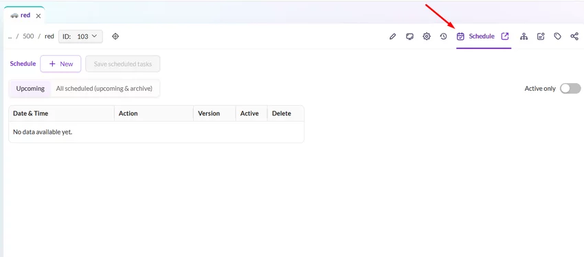This screenshot has width=584, height=257.
Task: Click the car icon on red tab
Action: pos(14,16)
